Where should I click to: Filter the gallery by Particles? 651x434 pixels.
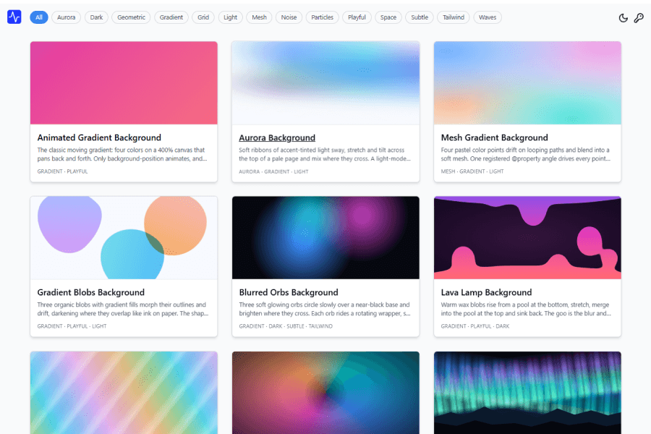tap(322, 17)
